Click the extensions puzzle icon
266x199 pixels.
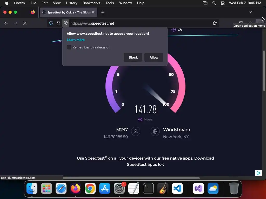click(x=251, y=22)
